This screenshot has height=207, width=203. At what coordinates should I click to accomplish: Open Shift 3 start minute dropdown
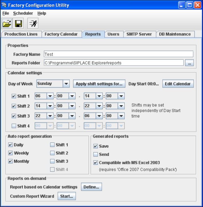[66, 116]
